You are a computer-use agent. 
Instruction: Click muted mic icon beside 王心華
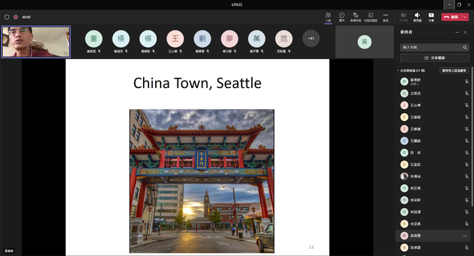467,105
